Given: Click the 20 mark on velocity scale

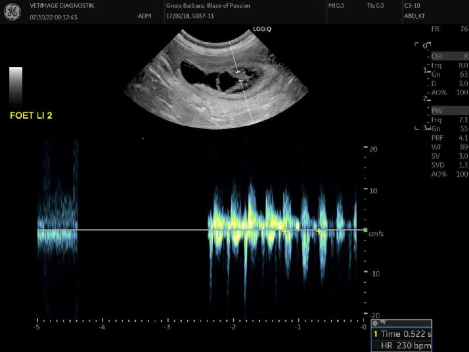Looking at the screenshot, I should pyautogui.click(x=373, y=149).
